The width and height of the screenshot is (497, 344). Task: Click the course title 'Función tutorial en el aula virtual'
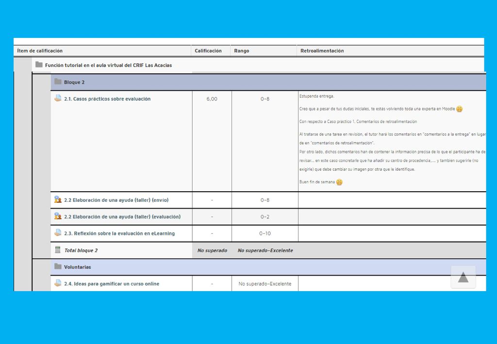pos(108,65)
